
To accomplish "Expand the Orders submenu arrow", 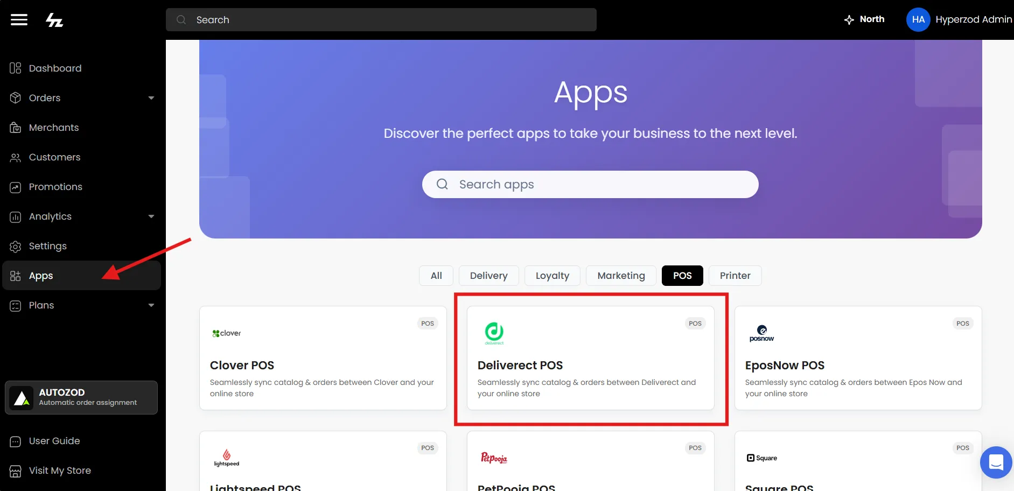I will coord(151,98).
